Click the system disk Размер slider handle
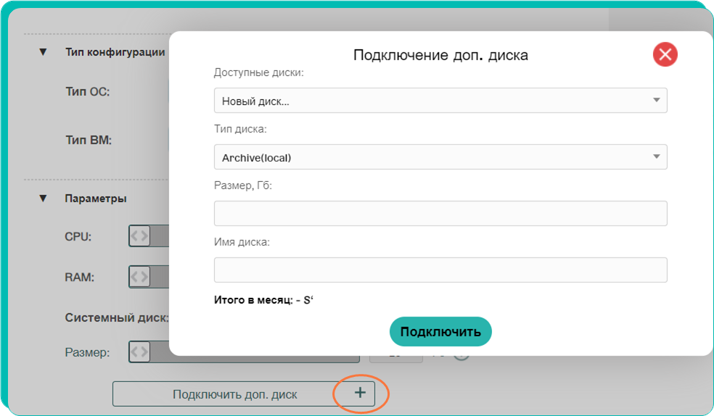 pyautogui.click(x=139, y=352)
